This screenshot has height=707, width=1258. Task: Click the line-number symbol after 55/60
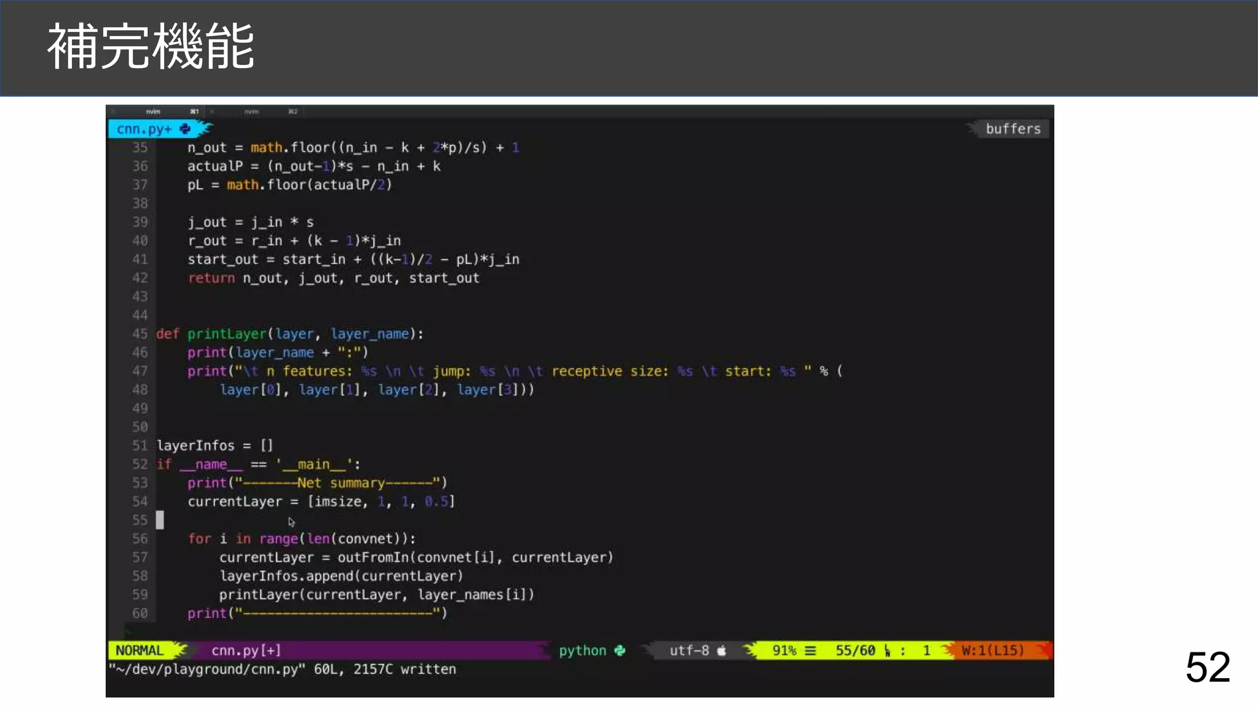pyautogui.click(x=887, y=651)
